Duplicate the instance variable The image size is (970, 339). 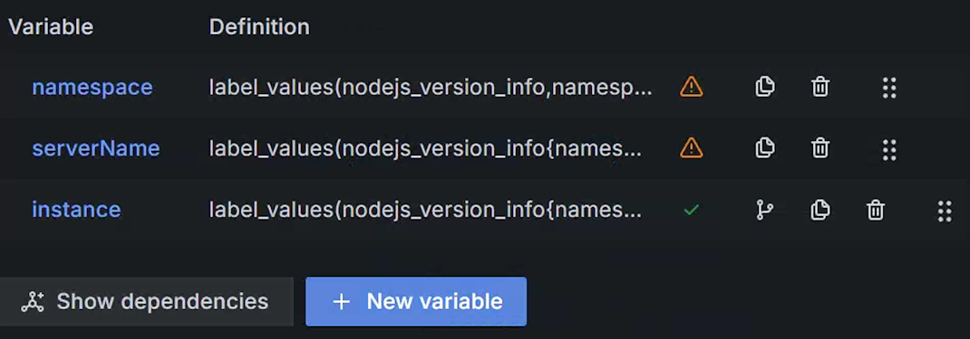pyautogui.click(x=820, y=210)
